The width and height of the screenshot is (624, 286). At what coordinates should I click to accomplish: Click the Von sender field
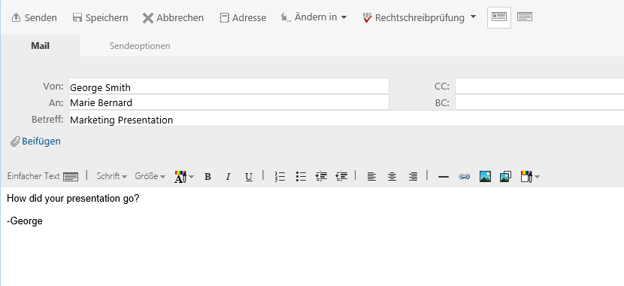point(229,87)
